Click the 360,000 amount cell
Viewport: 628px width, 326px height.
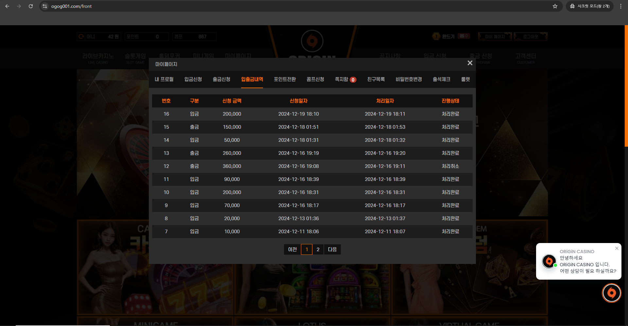(232, 166)
